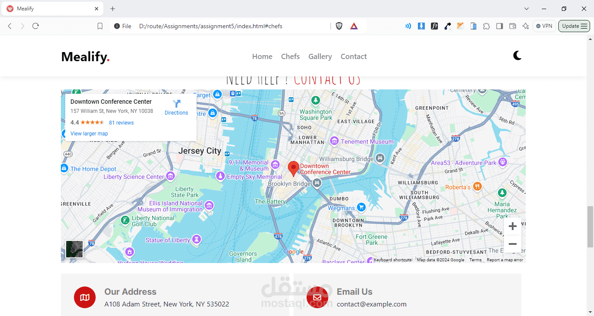Click the Wegmans shopping marker
The height and width of the screenshot is (316, 594).
tap(361, 207)
